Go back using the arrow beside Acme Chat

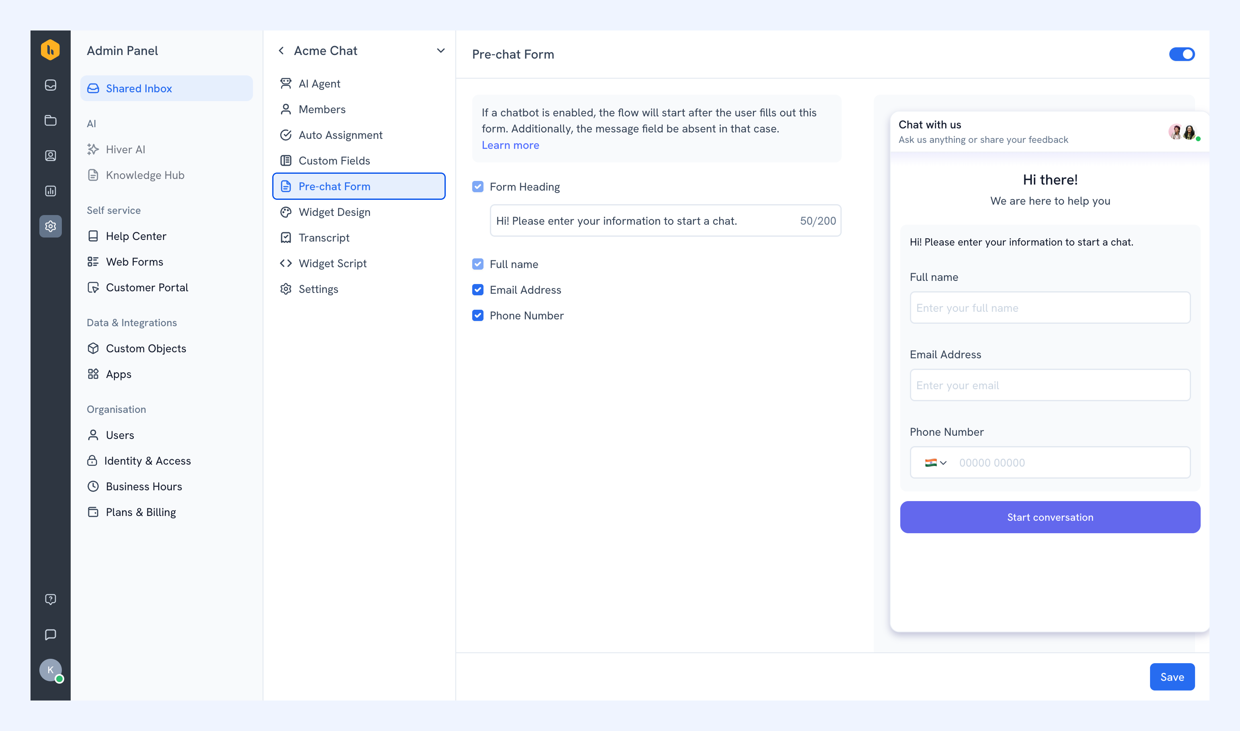click(x=281, y=51)
